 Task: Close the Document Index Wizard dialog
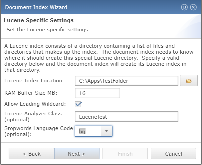pyautogui.click(x=193, y=7)
